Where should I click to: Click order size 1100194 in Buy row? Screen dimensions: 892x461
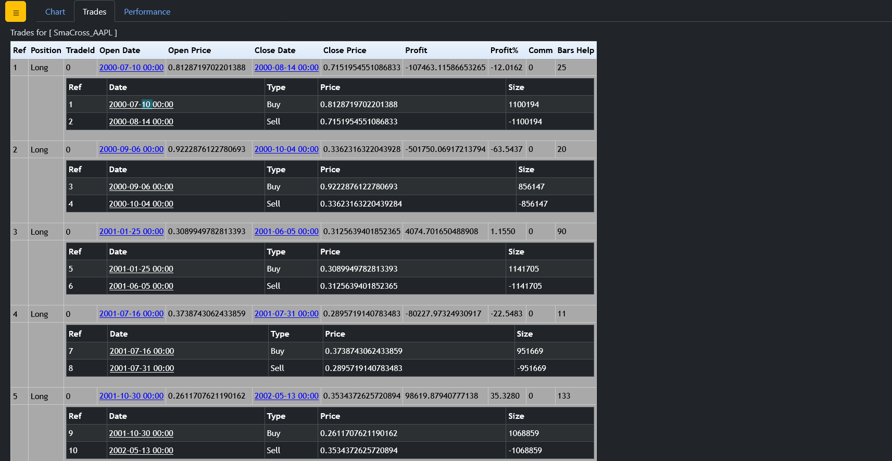click(523, 105)
